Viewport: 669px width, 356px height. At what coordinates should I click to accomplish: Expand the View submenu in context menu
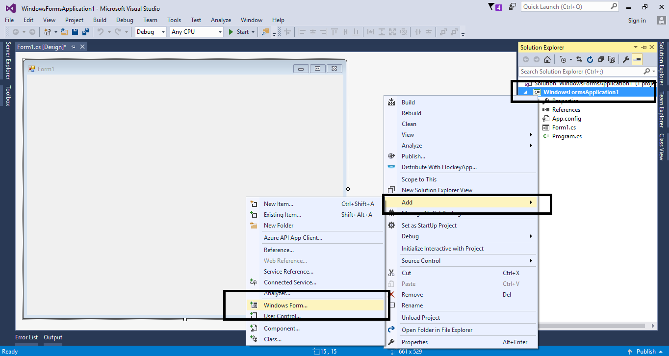(531, 135)
